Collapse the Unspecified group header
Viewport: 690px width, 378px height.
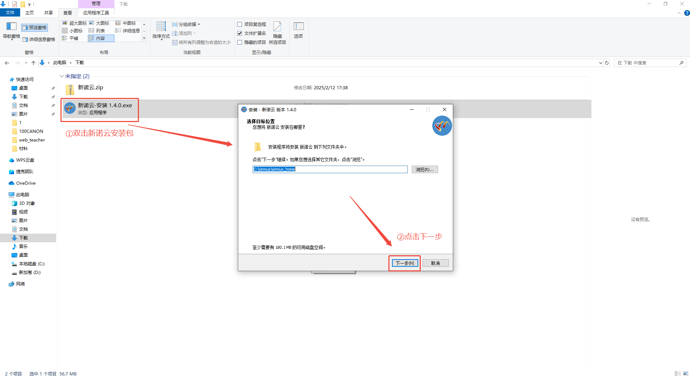click(62, 76)
